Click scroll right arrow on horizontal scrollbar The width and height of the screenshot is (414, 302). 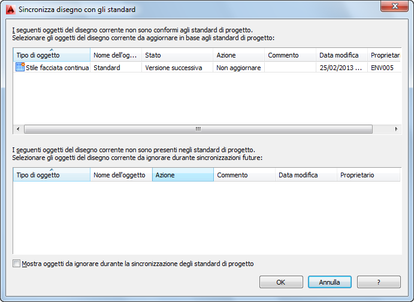396,129
